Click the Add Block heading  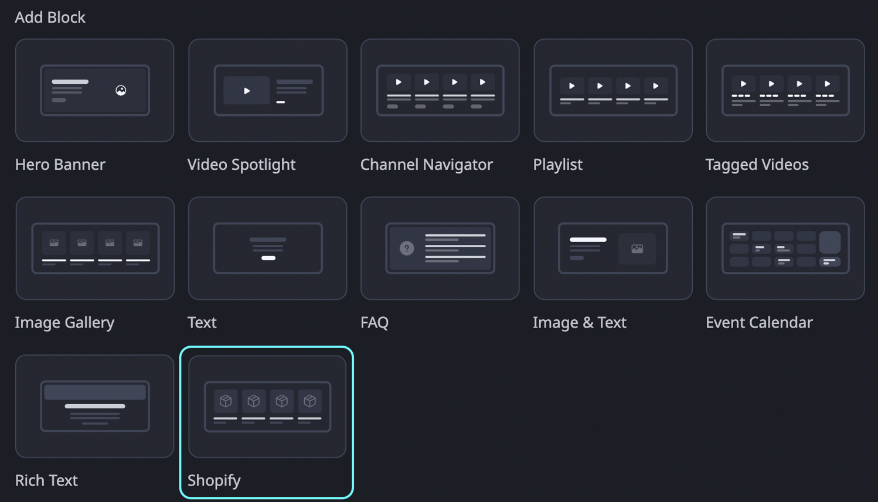pyautogui.click(x=50, y=17)
